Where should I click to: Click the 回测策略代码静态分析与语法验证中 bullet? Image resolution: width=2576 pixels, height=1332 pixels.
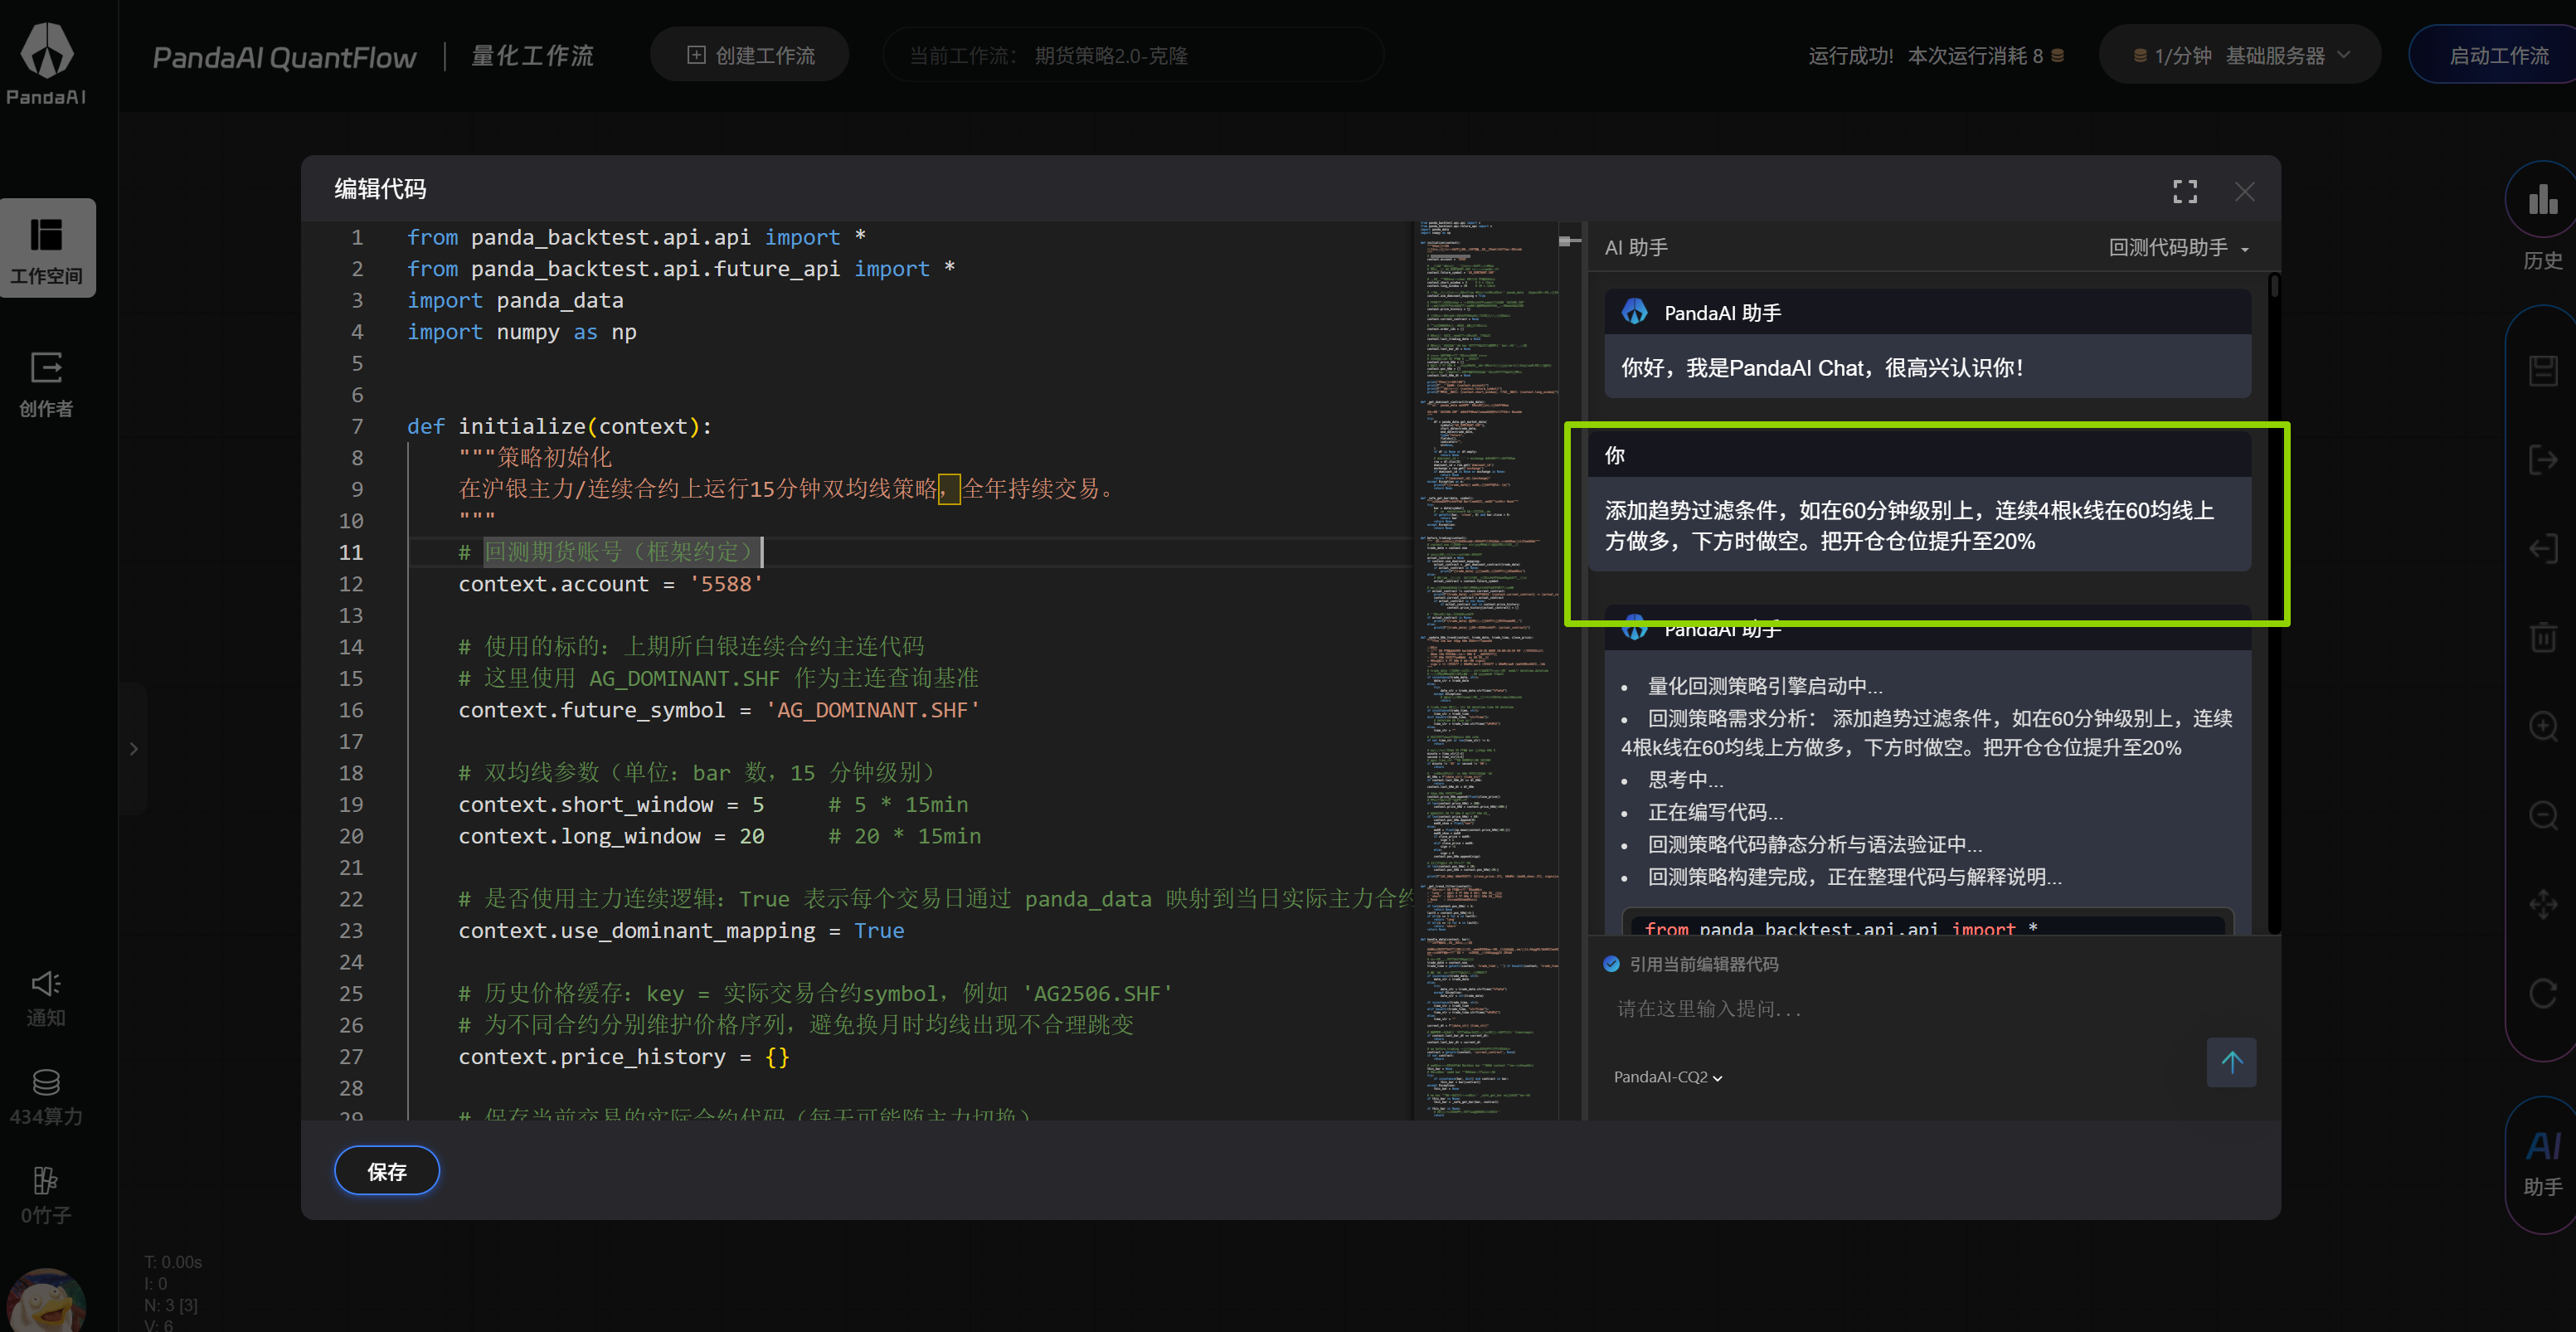(x=1815, y=844)
